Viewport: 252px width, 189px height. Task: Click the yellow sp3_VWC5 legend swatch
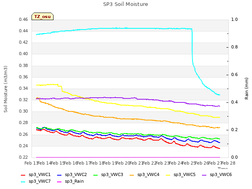[x=168, y=175]
